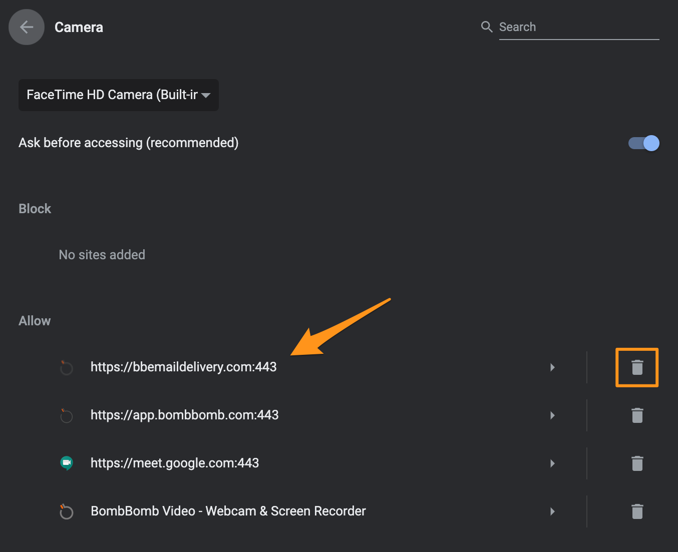Select BombBomb Video - Webcam & Screen Recorder
Image resolution: width=678 pixels, height=552 pixels.
(228, 511)
